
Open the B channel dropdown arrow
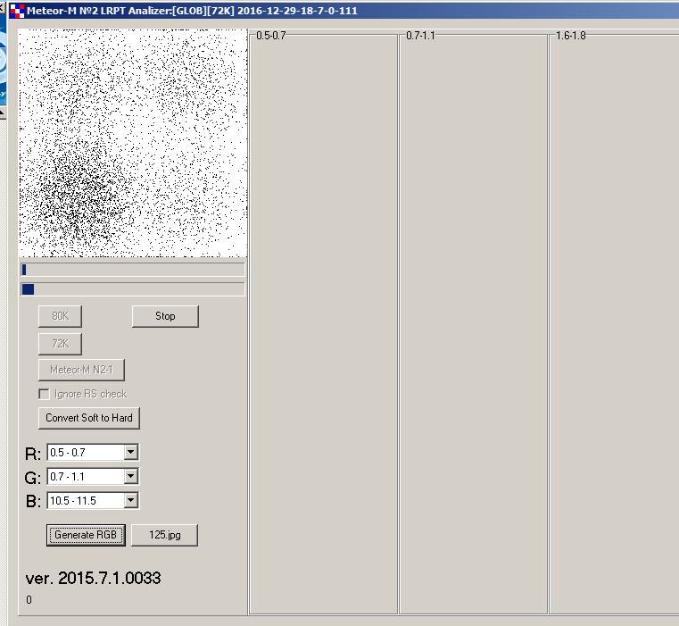130,501
